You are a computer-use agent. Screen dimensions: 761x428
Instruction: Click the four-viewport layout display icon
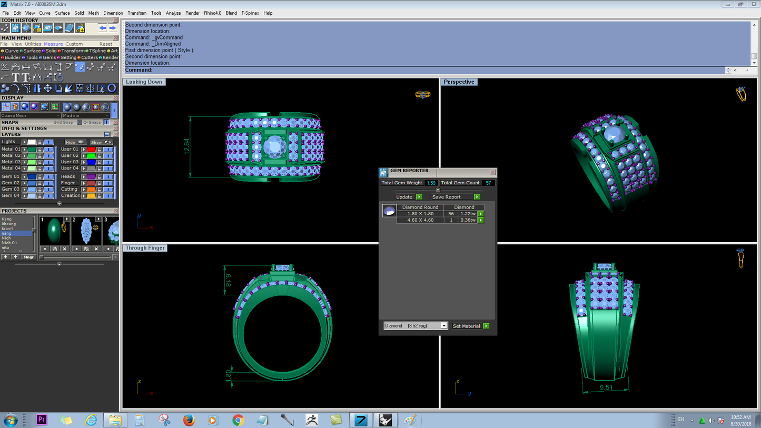pyautogui.click(x=55, y=107)
